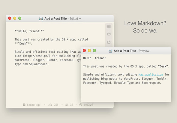The height and width of the screenshot is (123, 177).
Task: Click the document icon in the Edited window title
Action: pos(41,19)
